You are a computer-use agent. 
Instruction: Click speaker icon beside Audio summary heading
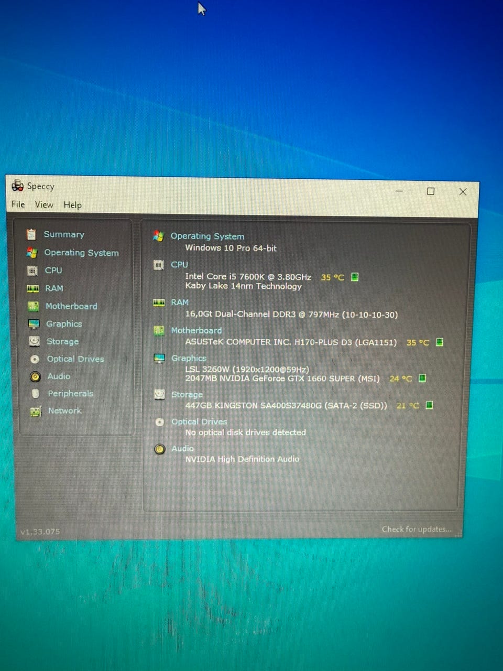point(160,449)
